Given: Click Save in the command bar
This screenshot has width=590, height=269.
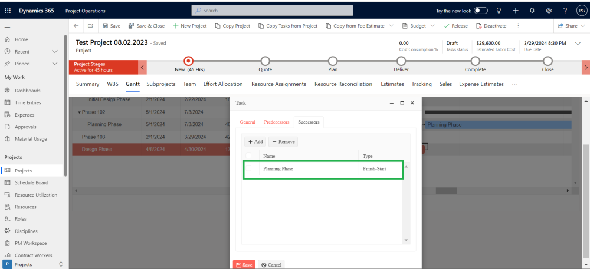Looking at the screenshot, I should tap(112, 26).
